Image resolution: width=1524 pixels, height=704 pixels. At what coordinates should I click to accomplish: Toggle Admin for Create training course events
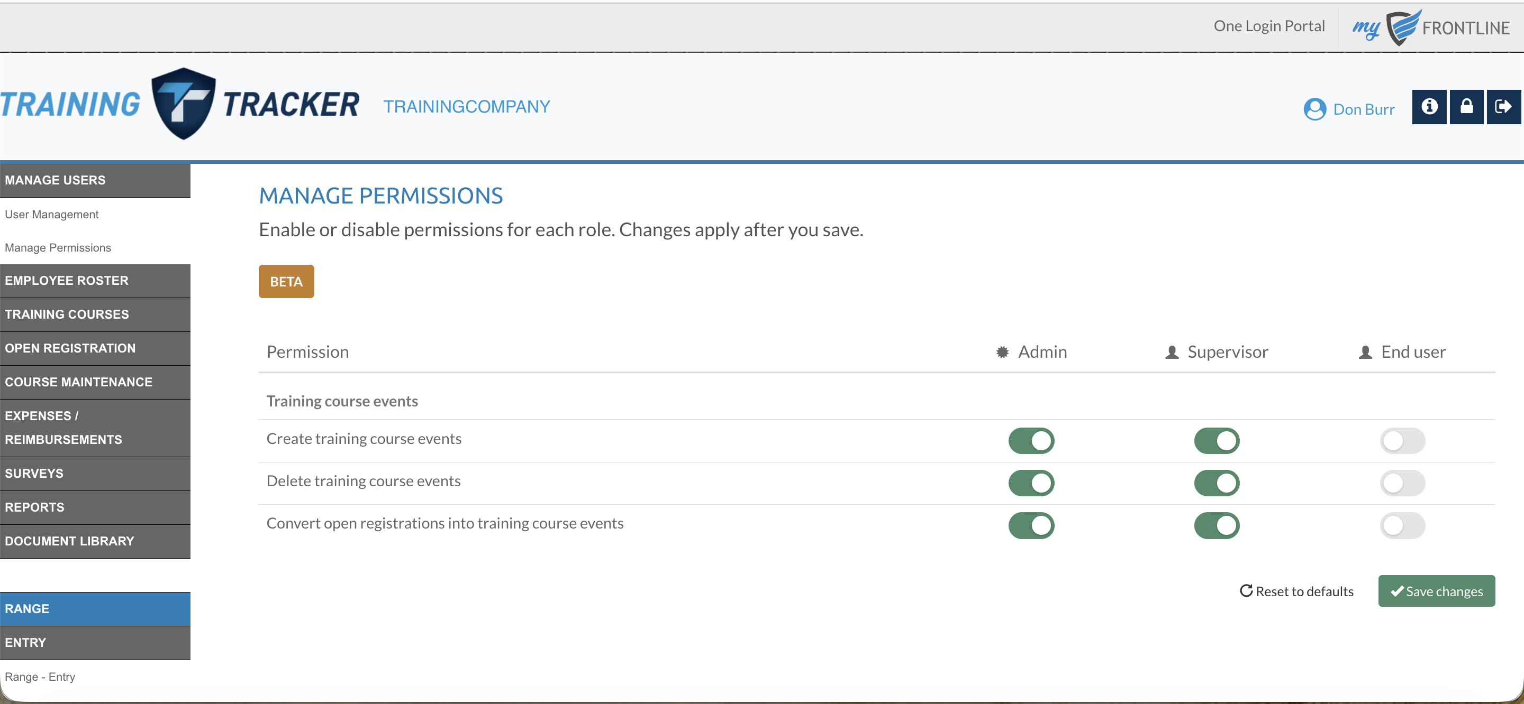(1031, 441)
